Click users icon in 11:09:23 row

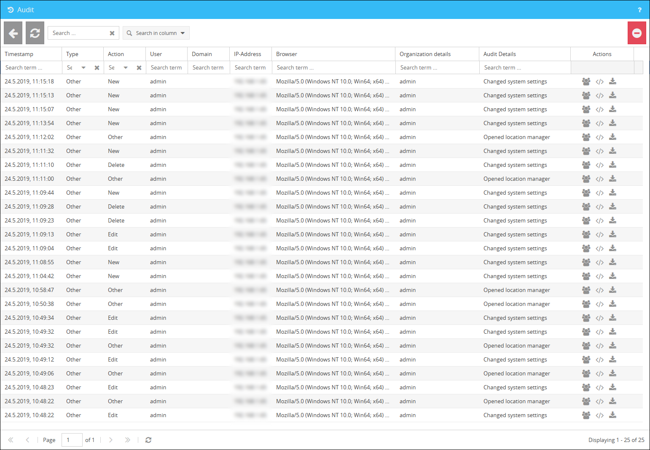tap(586, 220)
